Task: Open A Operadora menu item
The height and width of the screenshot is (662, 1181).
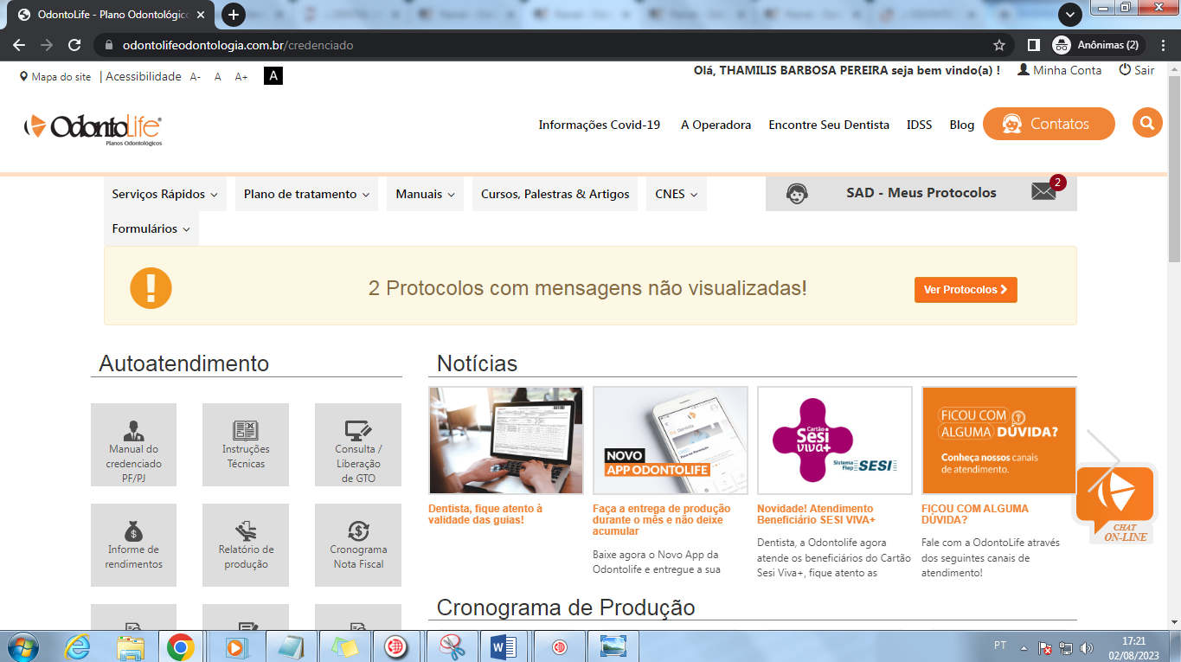Action: coord(716,125)
